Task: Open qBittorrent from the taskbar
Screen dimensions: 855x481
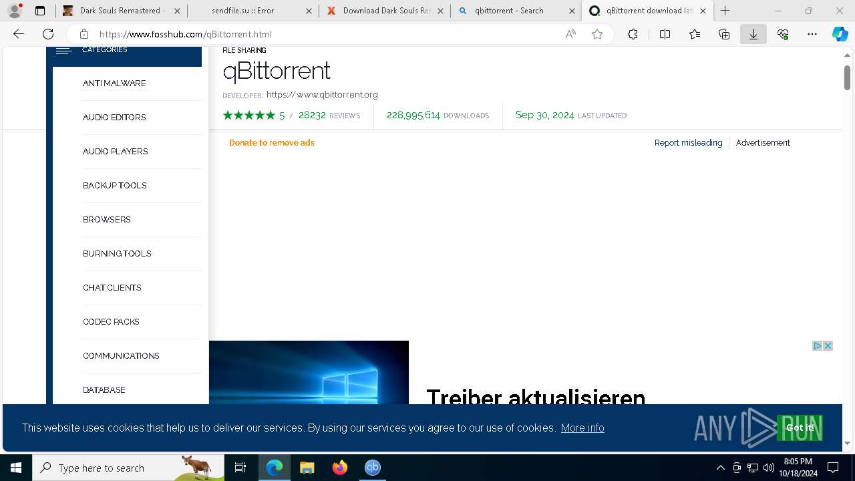Action: pos(373,468)
